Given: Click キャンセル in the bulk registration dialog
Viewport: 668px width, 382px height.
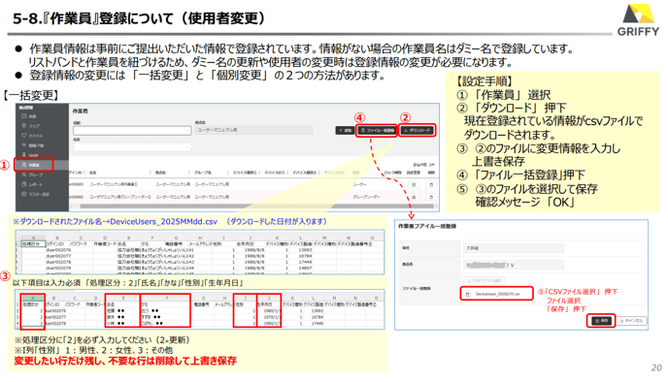Looking at the screenshot, I should tap(632, 321).
